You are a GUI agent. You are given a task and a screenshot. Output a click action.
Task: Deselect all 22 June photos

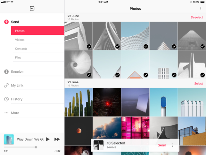coord(197,17)
